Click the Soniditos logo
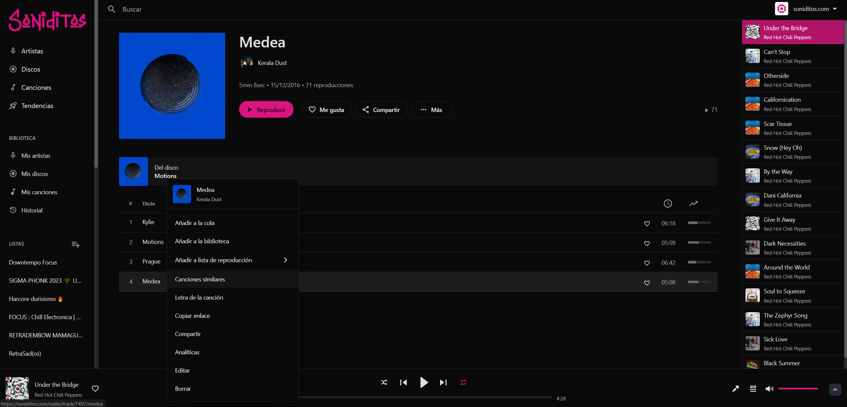Viewport: 847px width, 407px height. pyautogui.click(x=47, y=20)
